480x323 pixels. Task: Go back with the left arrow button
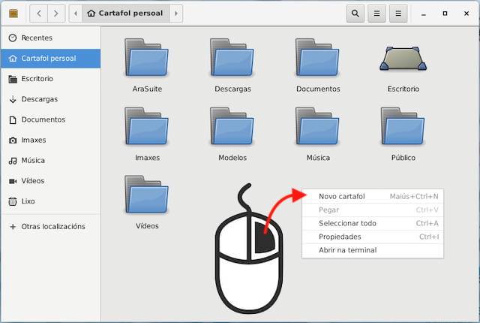pyautogui.click(x=39, y=14)
